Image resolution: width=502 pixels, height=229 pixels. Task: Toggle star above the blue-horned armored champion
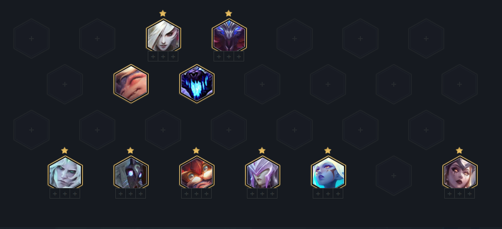click(x=228, y=13)
